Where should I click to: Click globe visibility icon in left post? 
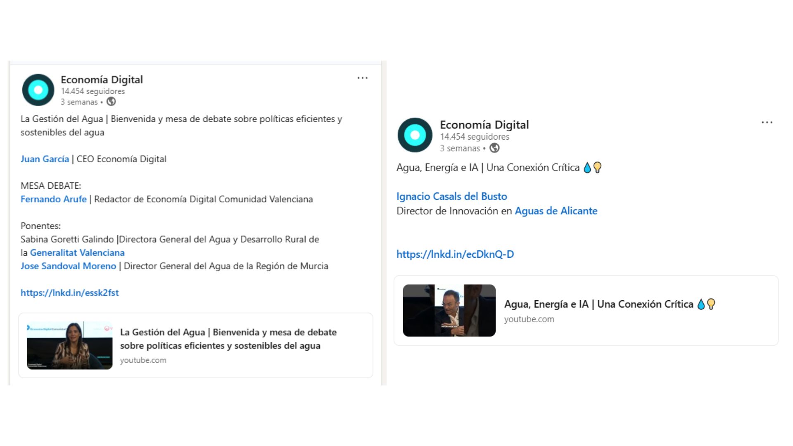click(x=111, y=102)
